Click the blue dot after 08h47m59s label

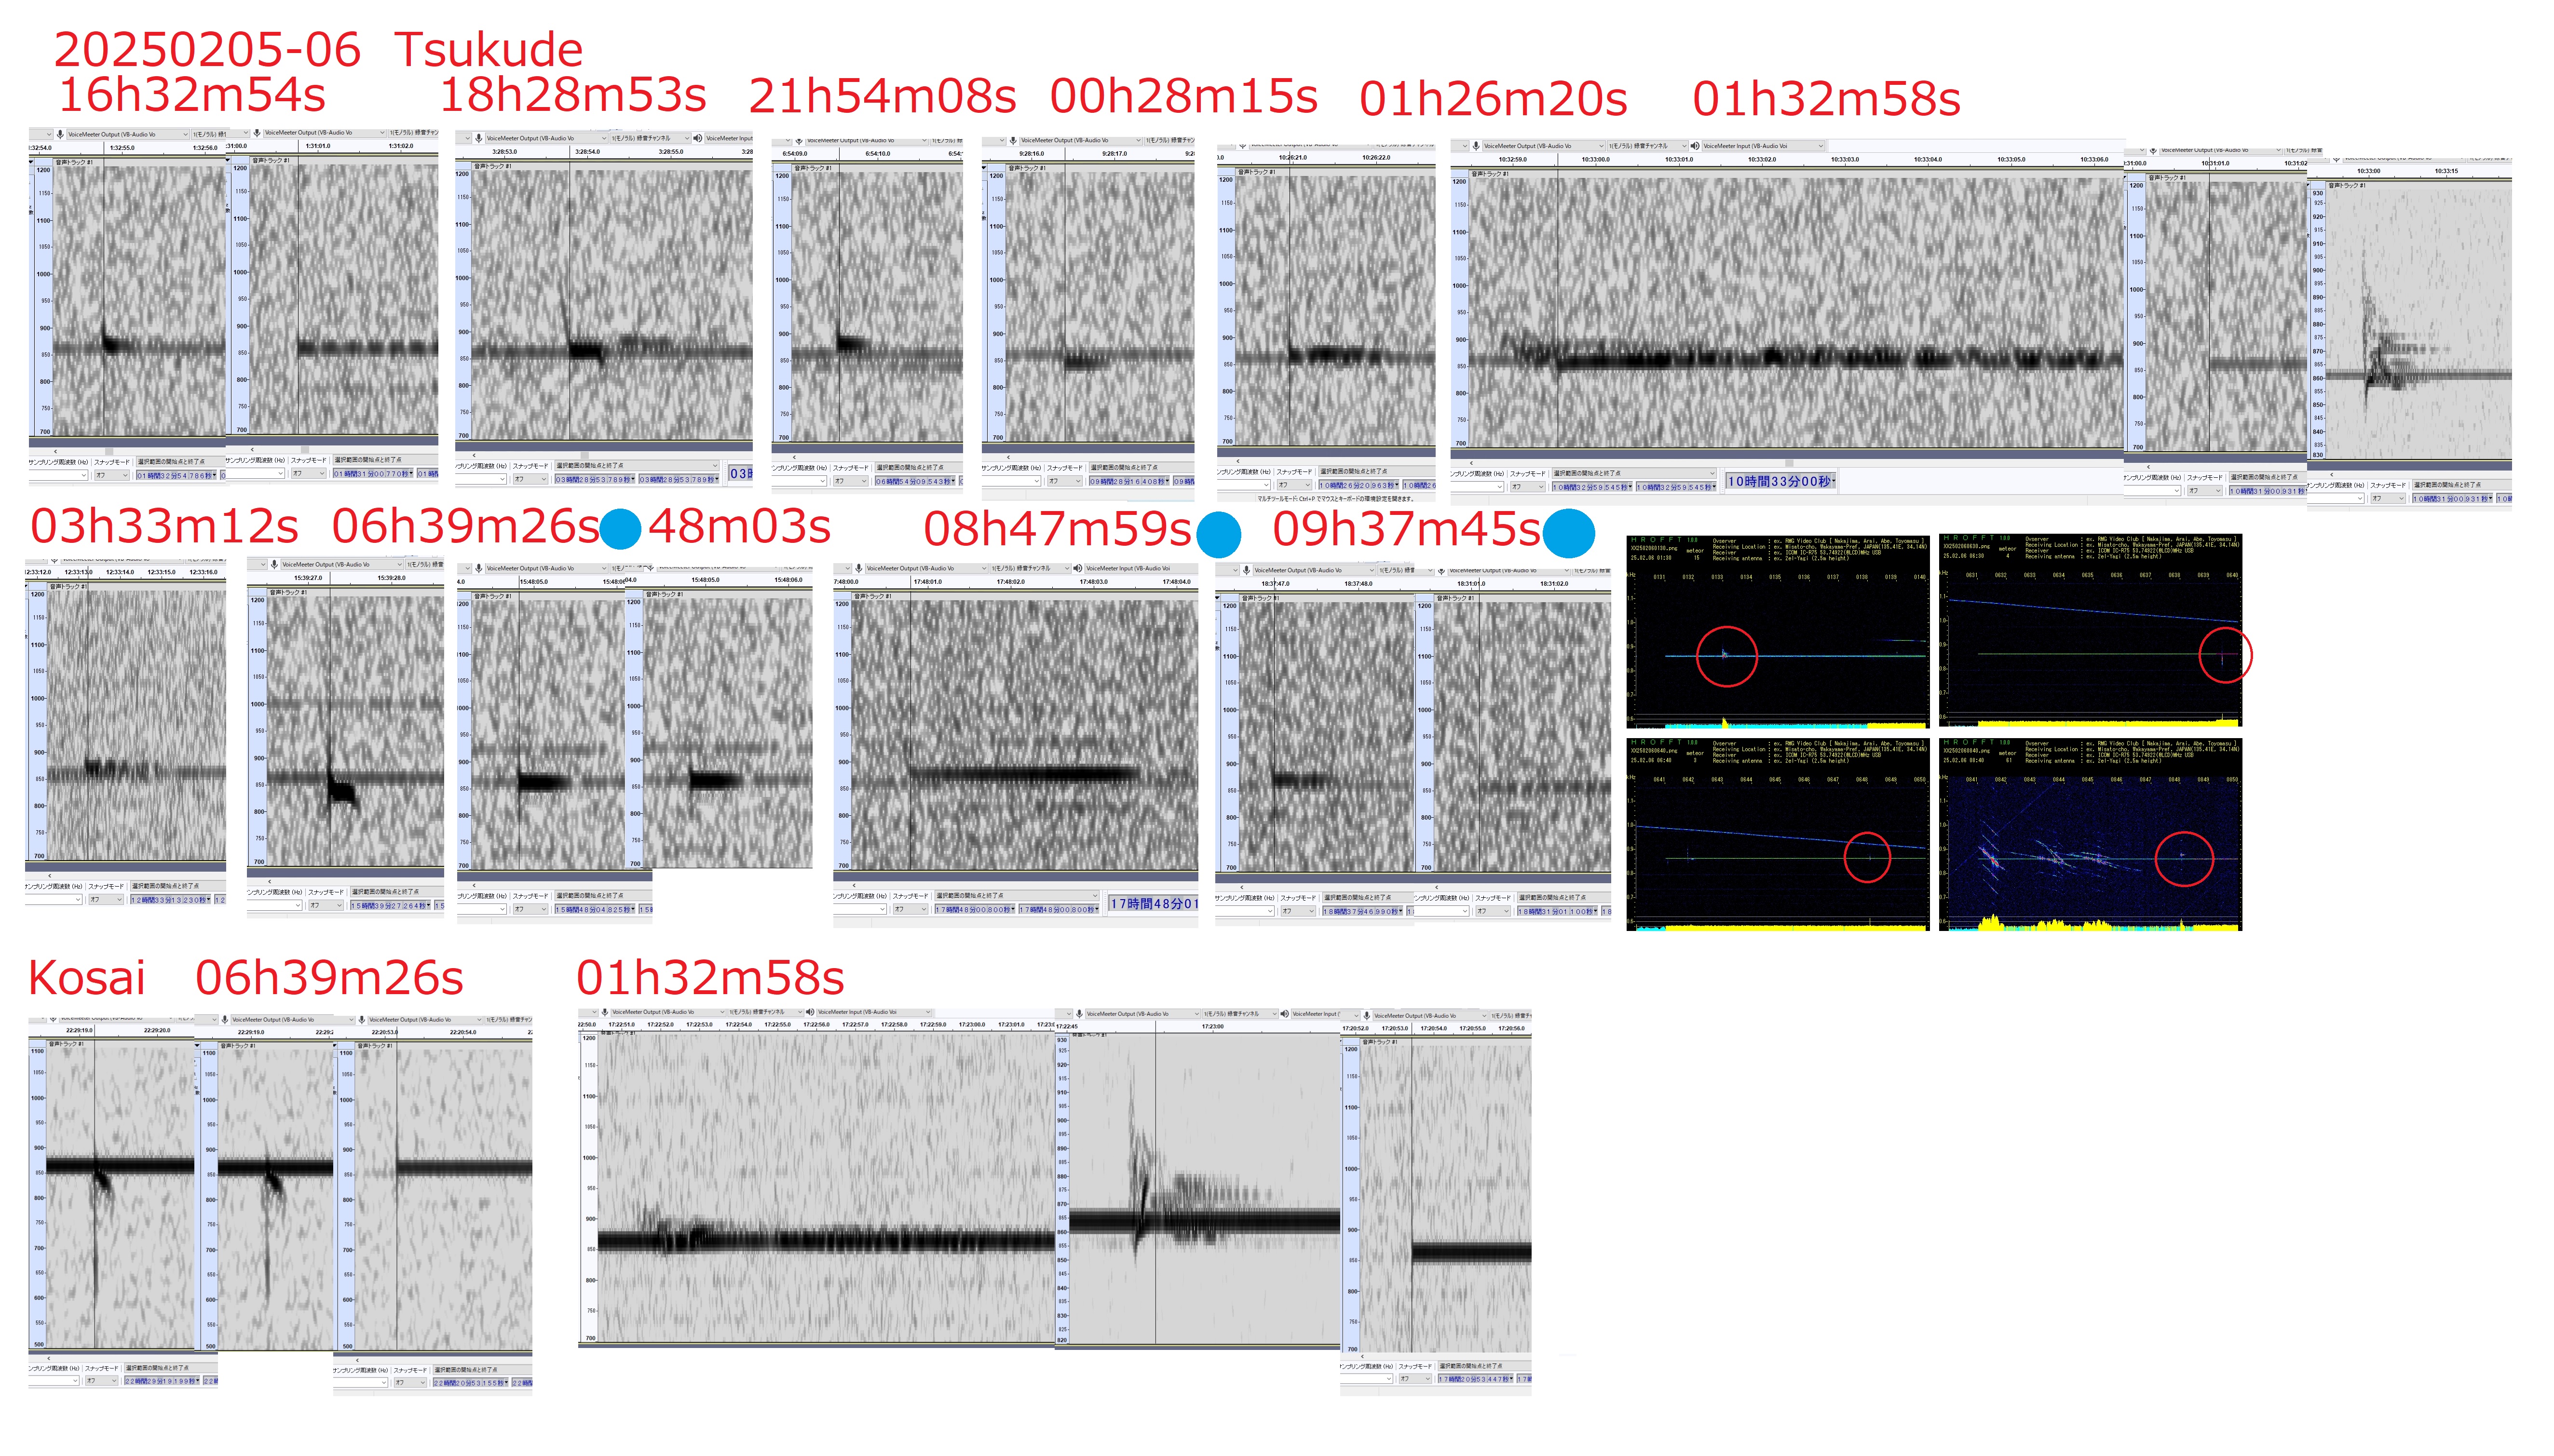click(x=1218, y=534)
